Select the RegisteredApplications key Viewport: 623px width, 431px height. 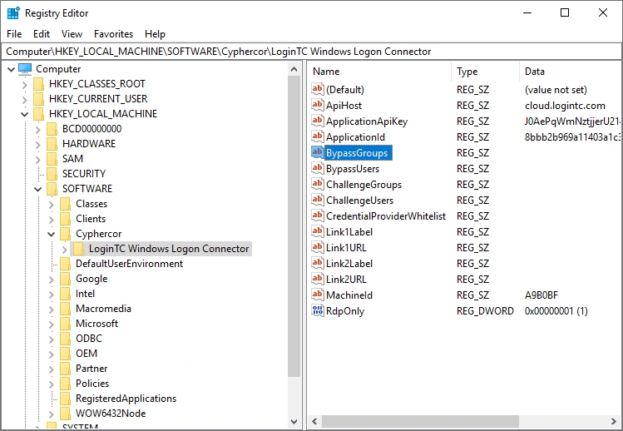pos(126,399)
